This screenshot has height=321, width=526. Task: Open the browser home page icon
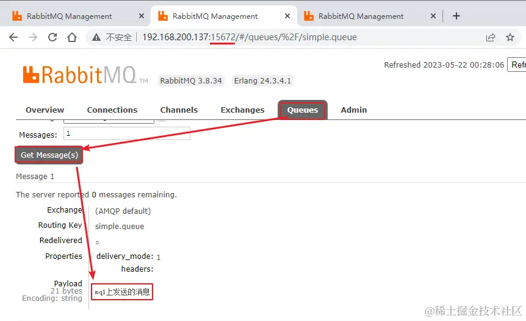[x=72, y=37]
